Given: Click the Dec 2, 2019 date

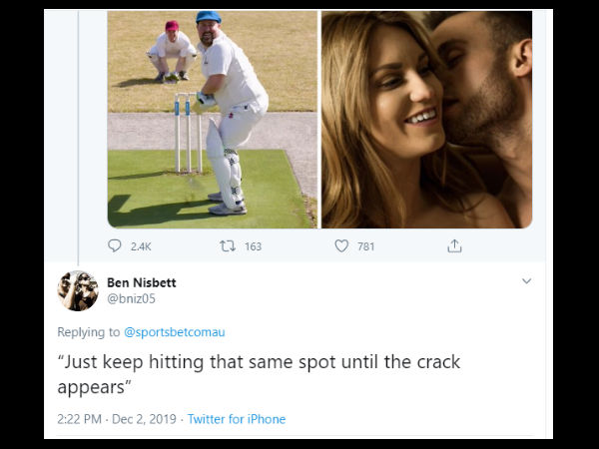Looking at the screenshot, I should coord(145,419).
